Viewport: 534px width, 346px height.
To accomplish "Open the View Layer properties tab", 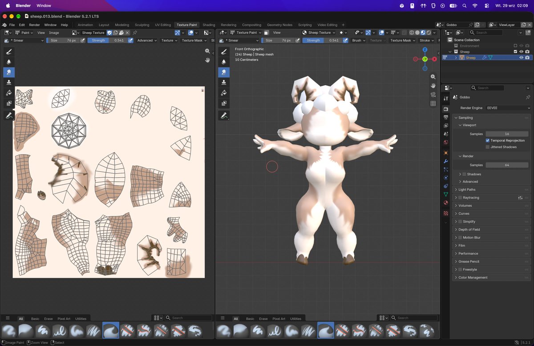I will click(x=446, y=126).
